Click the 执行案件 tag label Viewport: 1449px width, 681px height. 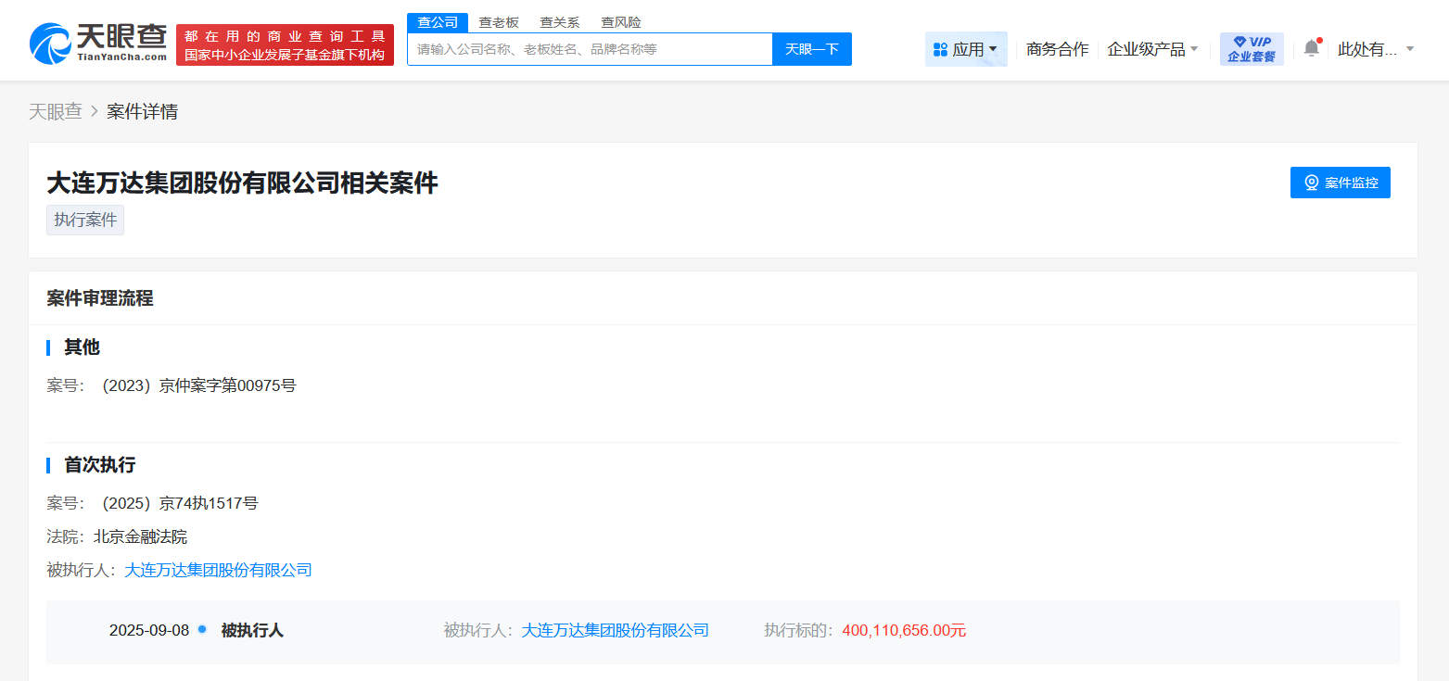(84, 220)
